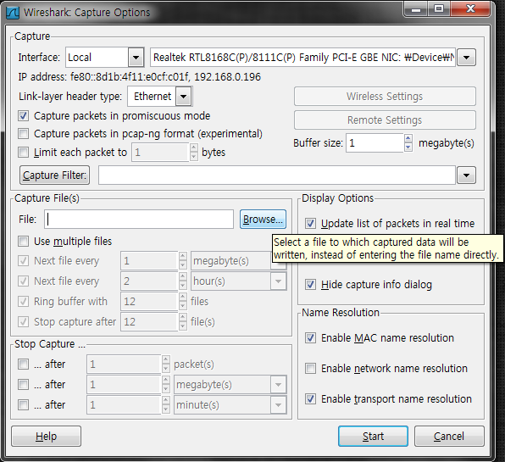This screenshot has width=505, height=462.
Task: Enable network name resolution checkbox
Action: click(310, 368)
